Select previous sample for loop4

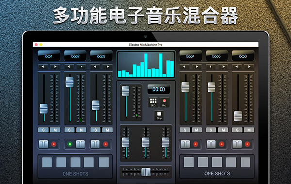coord(184,67)
